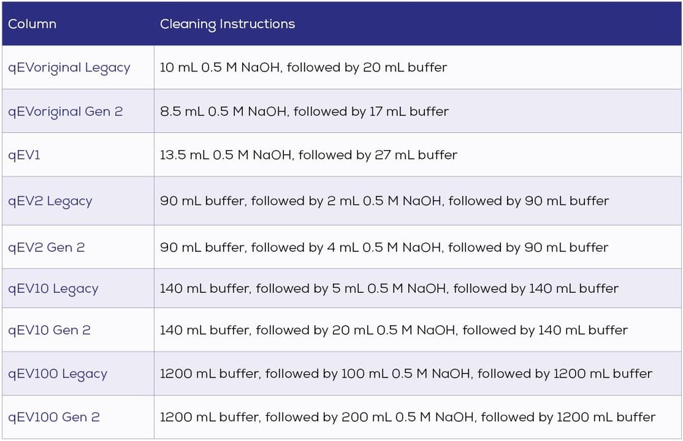The image size is (683, 441).
Task: Click instruction with 5 mL 0.5 M NaOH
Action: click(x=388, y=289)
